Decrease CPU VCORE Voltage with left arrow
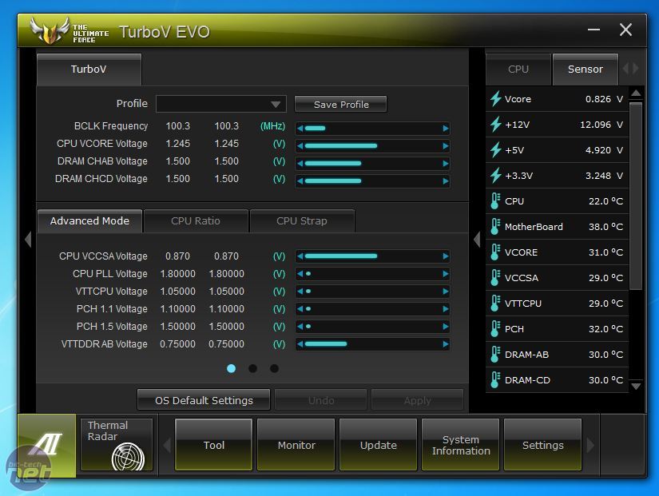659x496 pixels. 300,146
